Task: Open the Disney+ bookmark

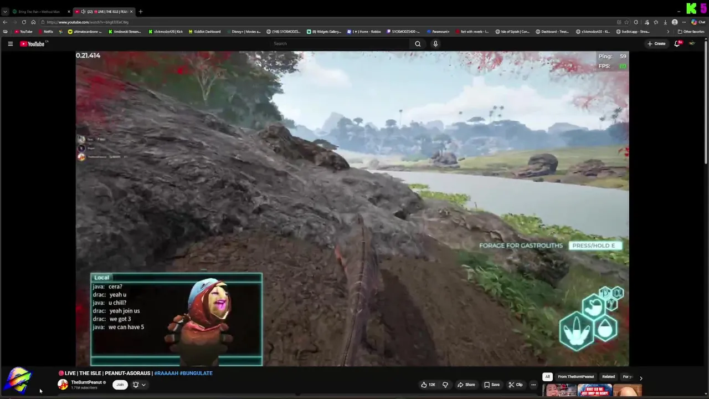Action: pos(244,32)
